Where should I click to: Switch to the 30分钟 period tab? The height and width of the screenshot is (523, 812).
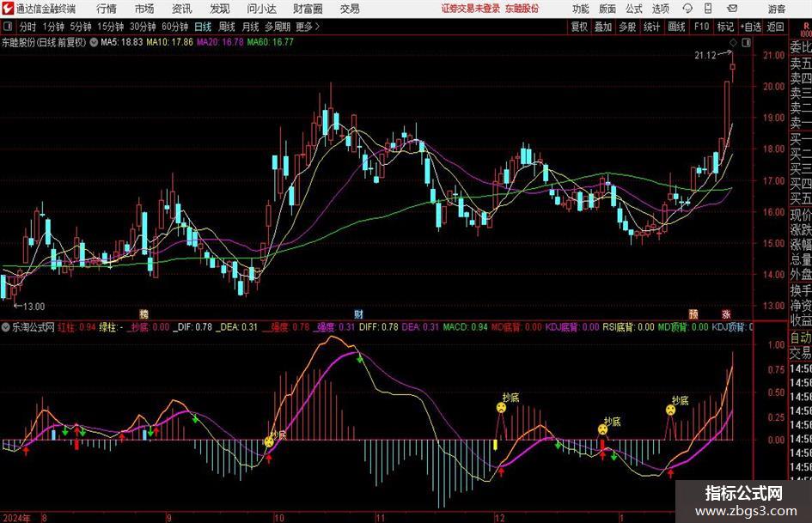[143, 27]
